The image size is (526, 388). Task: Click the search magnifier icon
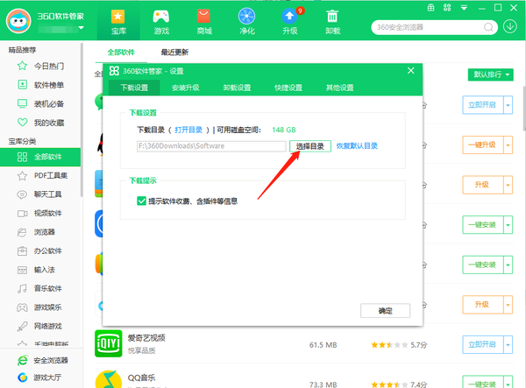[487, 27]
